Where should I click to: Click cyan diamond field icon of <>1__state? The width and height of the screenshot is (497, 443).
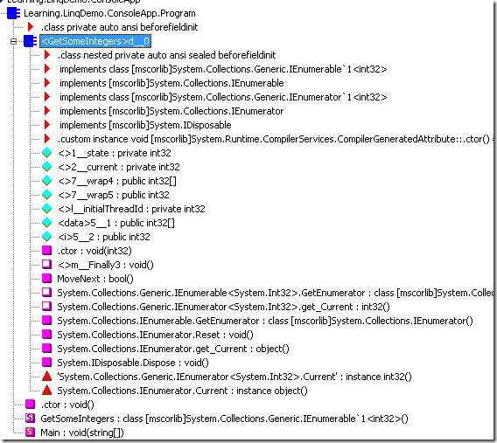[x=47, y=153]
